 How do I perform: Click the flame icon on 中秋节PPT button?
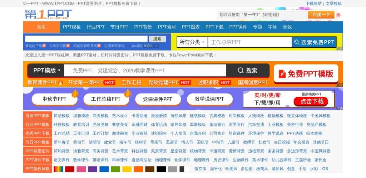pyautogui.click(x=75, y=94)
